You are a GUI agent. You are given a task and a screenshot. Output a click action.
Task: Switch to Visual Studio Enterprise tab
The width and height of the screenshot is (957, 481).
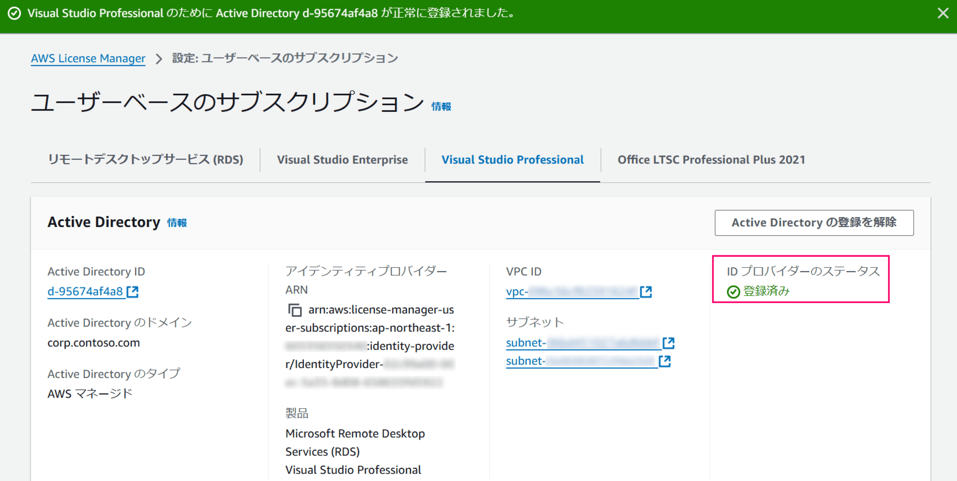pyautogui.click(x=343, y=160)
